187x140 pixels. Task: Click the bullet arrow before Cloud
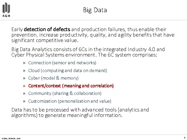[x=24, y=71]
